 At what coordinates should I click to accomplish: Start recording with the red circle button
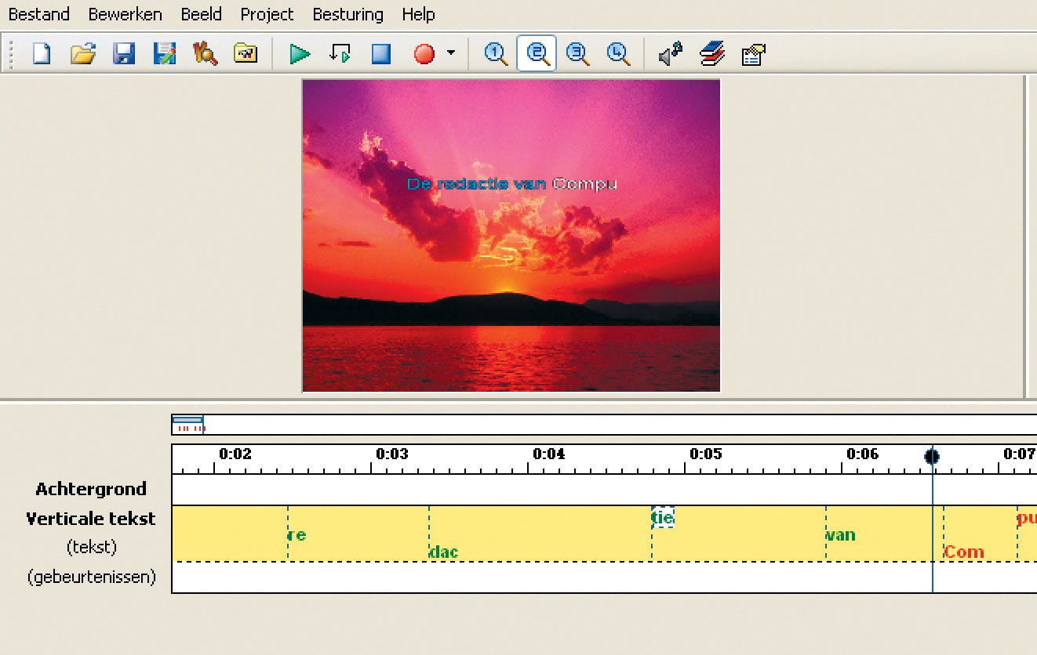[x=424, y=54]
